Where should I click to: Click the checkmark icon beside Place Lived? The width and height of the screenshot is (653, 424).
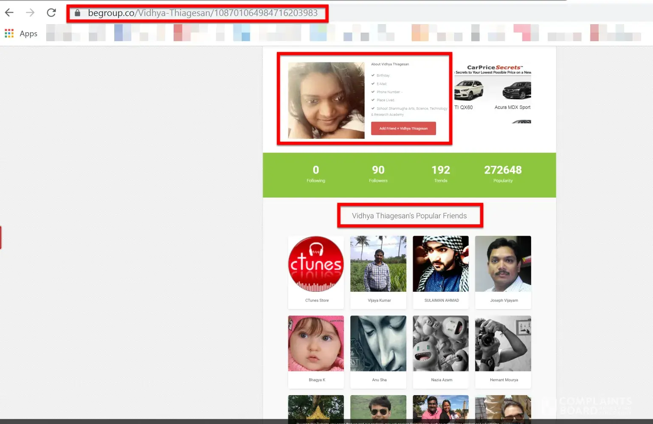373,100
